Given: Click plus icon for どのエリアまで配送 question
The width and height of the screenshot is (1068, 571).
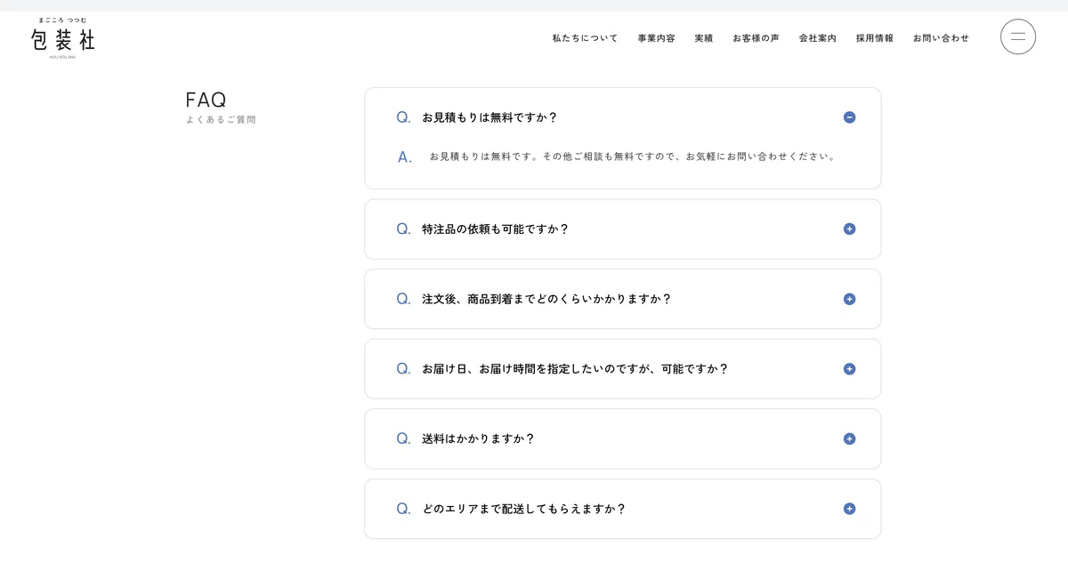Looking at the screenshot, I should click(849, 509).
